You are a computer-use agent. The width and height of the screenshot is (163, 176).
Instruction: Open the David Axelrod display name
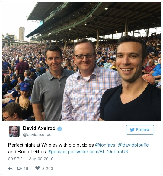39,128
